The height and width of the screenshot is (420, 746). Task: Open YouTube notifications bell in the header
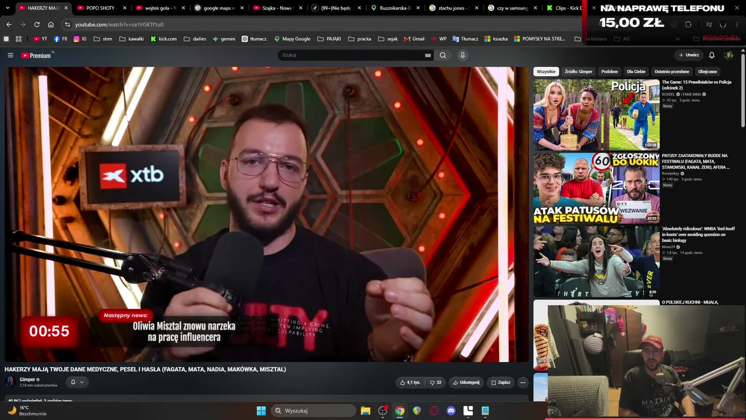click(x=712, y=55)
